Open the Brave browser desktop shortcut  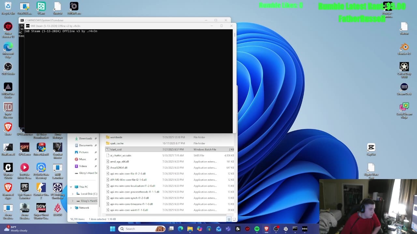tap(8, 127)
